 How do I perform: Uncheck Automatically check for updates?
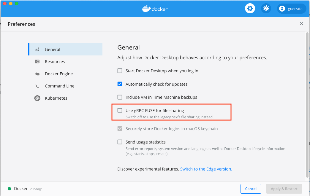point(120,84)
